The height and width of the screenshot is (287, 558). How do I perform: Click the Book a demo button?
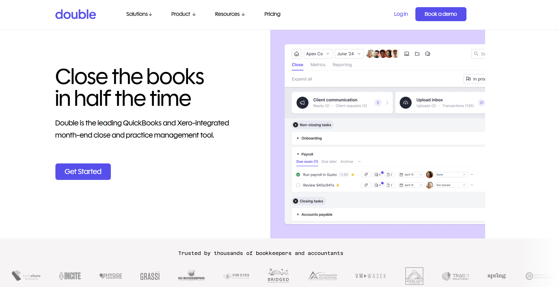point(441,14)
